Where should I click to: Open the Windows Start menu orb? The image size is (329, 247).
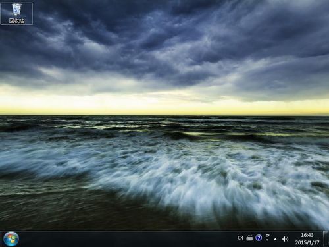(x=11, y=239)
